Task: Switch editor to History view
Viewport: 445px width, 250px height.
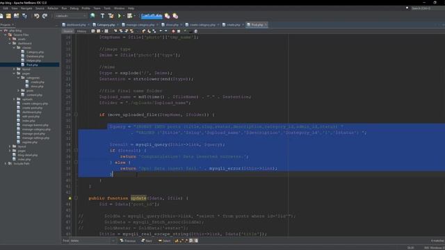Action: [x=81, y=31]
